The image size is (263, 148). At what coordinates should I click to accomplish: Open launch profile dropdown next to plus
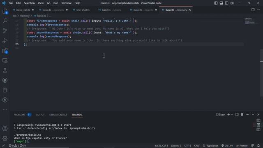(x=232, y=115)
